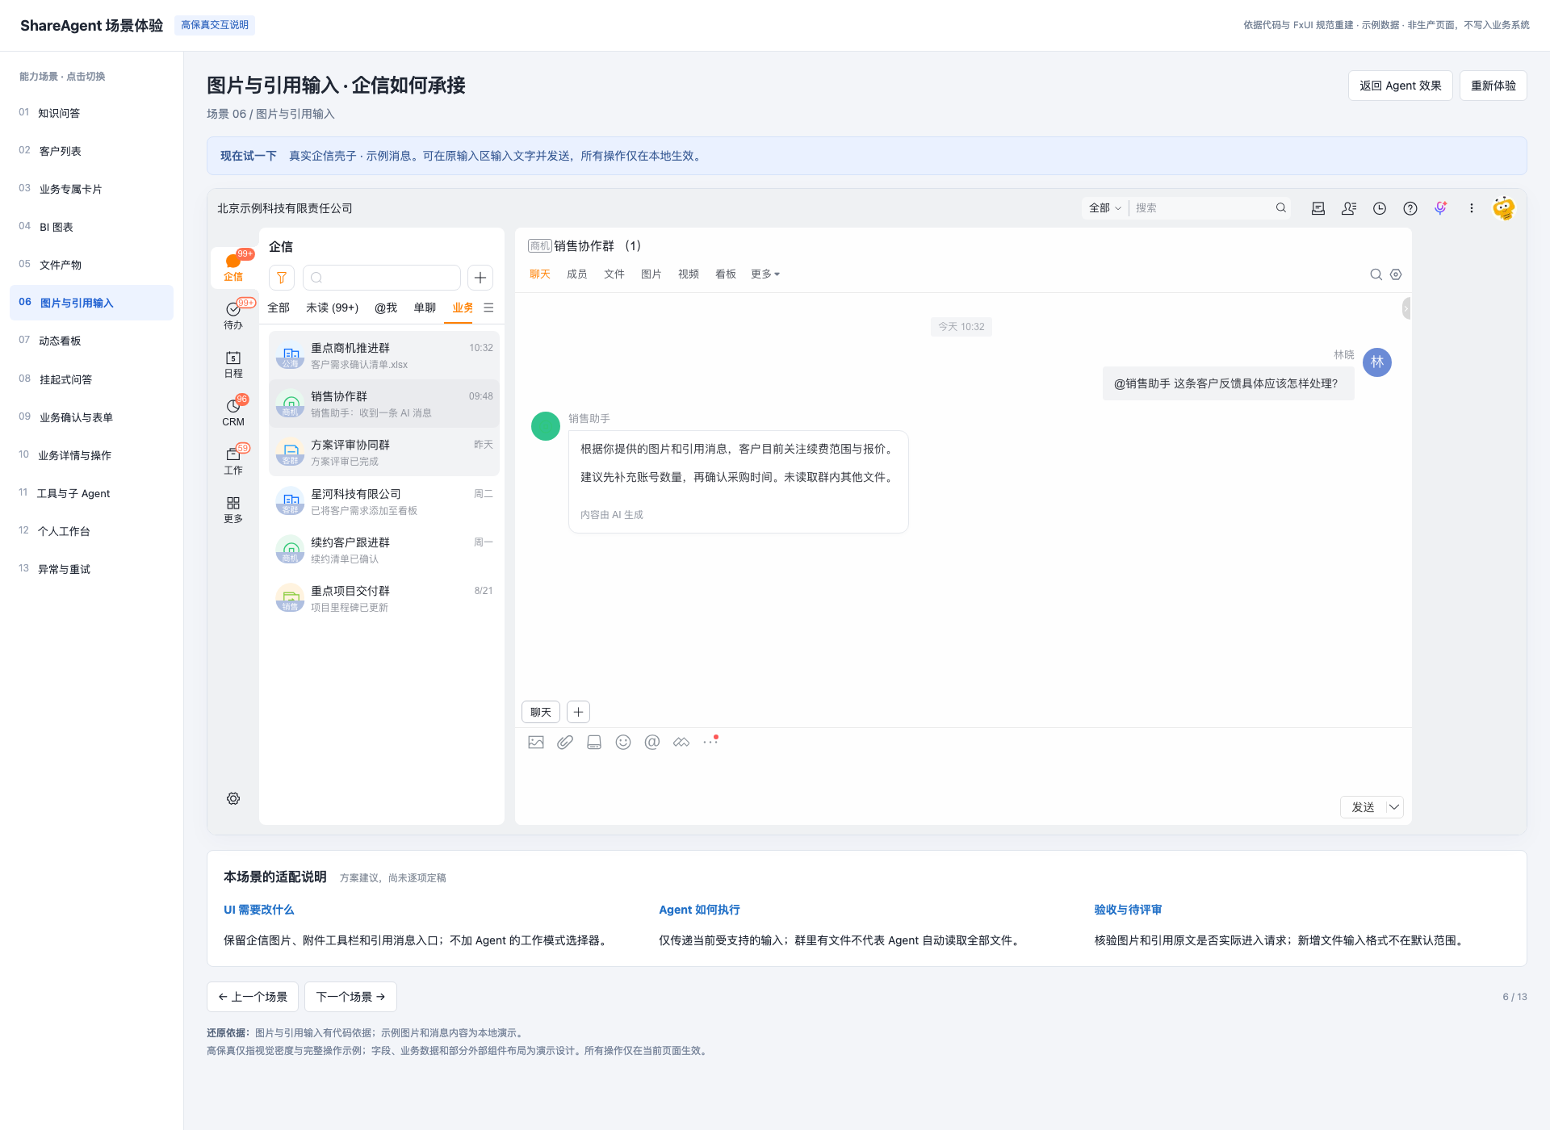
Task: Select scenario 07 动态看板 in left menu
Action: (x=91, y=341)
